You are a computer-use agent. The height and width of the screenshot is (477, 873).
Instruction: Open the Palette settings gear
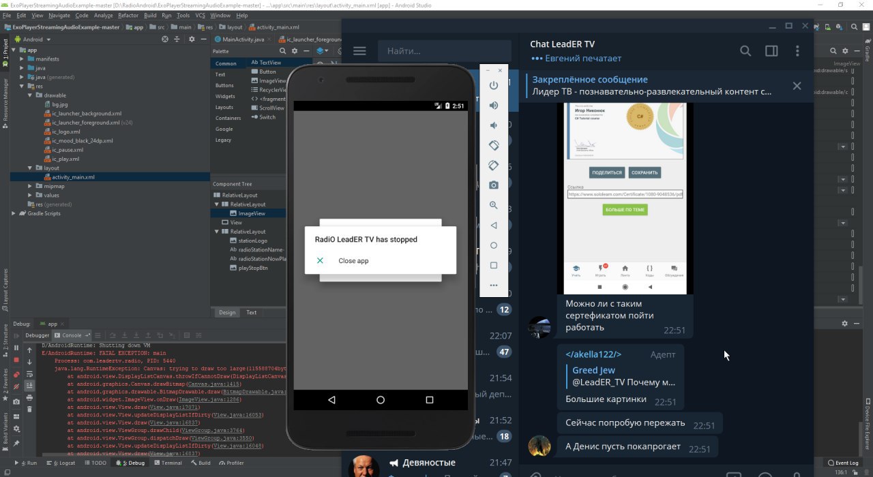pos(295,51)
